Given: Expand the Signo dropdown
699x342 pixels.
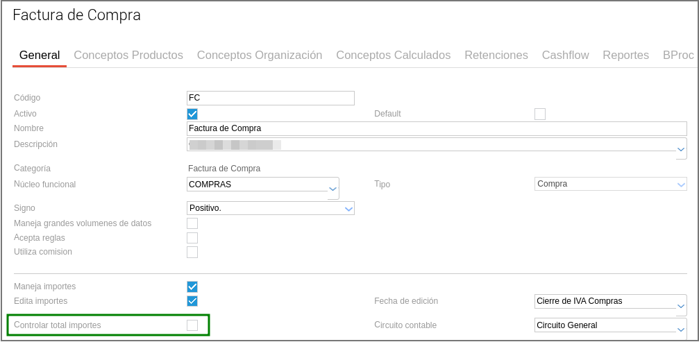Looking at the screenshot, I should tap(348, 208).
